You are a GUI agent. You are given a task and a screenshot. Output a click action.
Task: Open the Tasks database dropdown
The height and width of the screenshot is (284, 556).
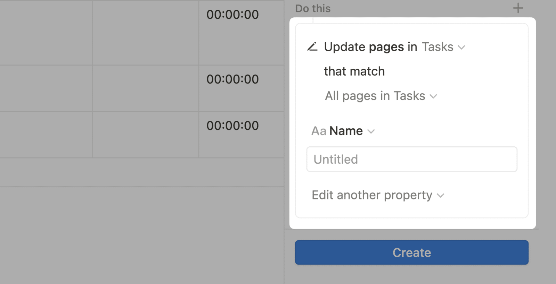(443, 47)
